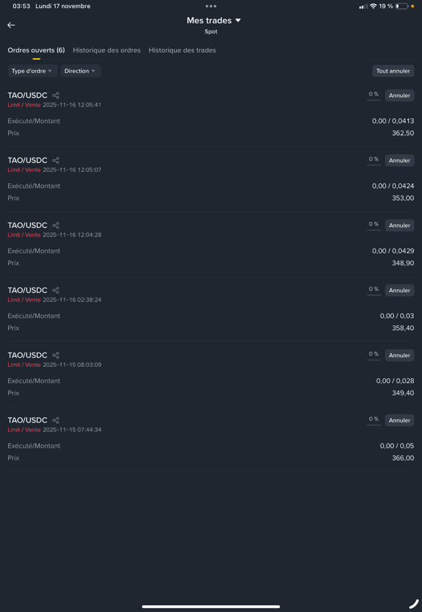
Task: Tap the back arrow icon
Action: click(x=12, y=25)
